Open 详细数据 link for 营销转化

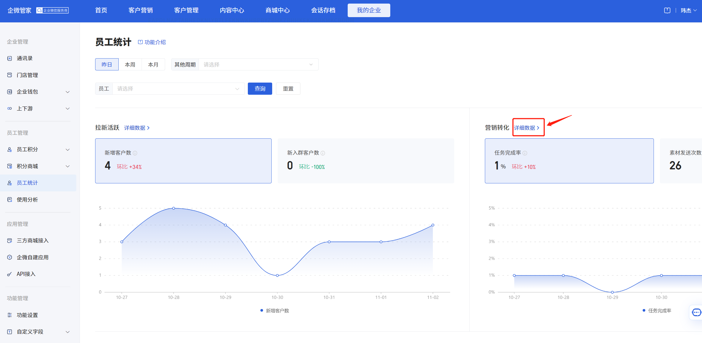(x=527, y=128)
